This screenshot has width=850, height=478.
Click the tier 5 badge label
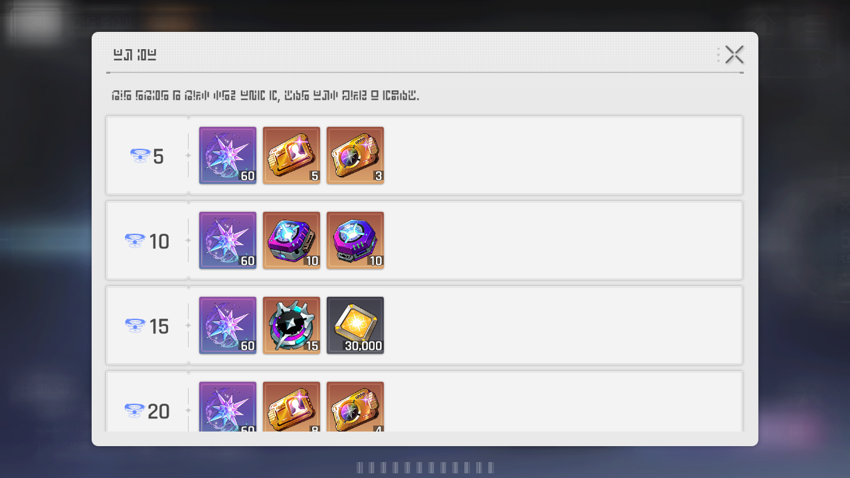pyautogui.click(x=147, y=157)
